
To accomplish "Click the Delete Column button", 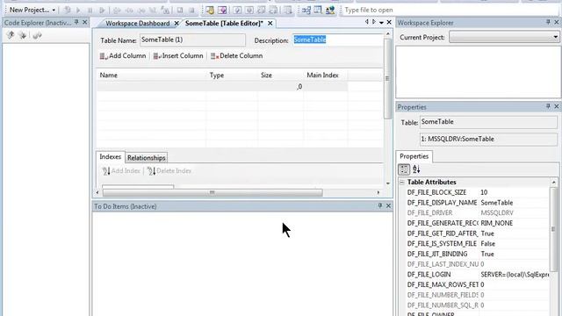I will 236,56.
